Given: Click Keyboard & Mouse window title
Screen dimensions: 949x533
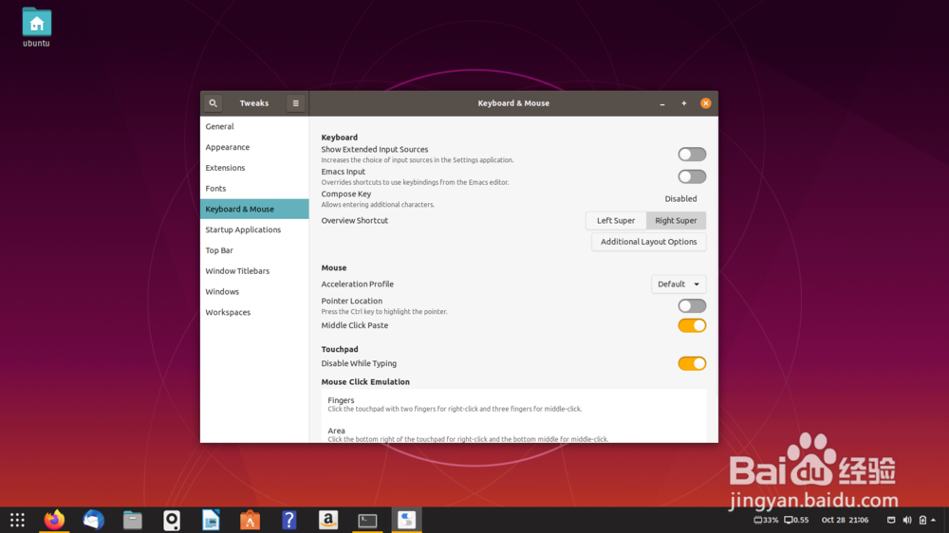Looking at the screenshot, I should pos(513,103).
